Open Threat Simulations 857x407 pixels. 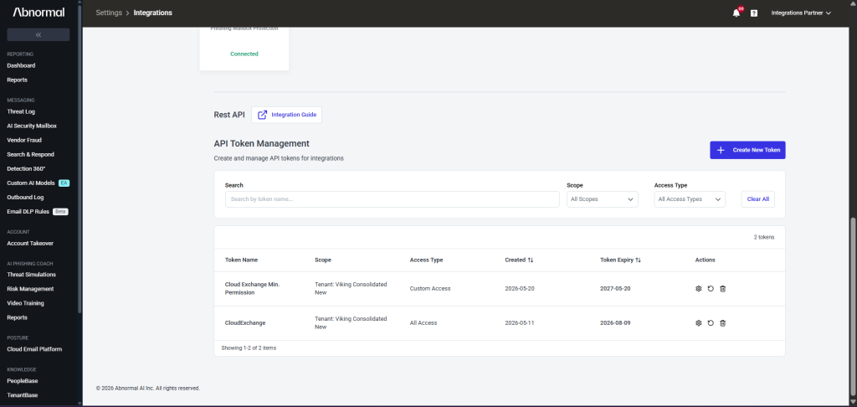(x=31, y=275)
